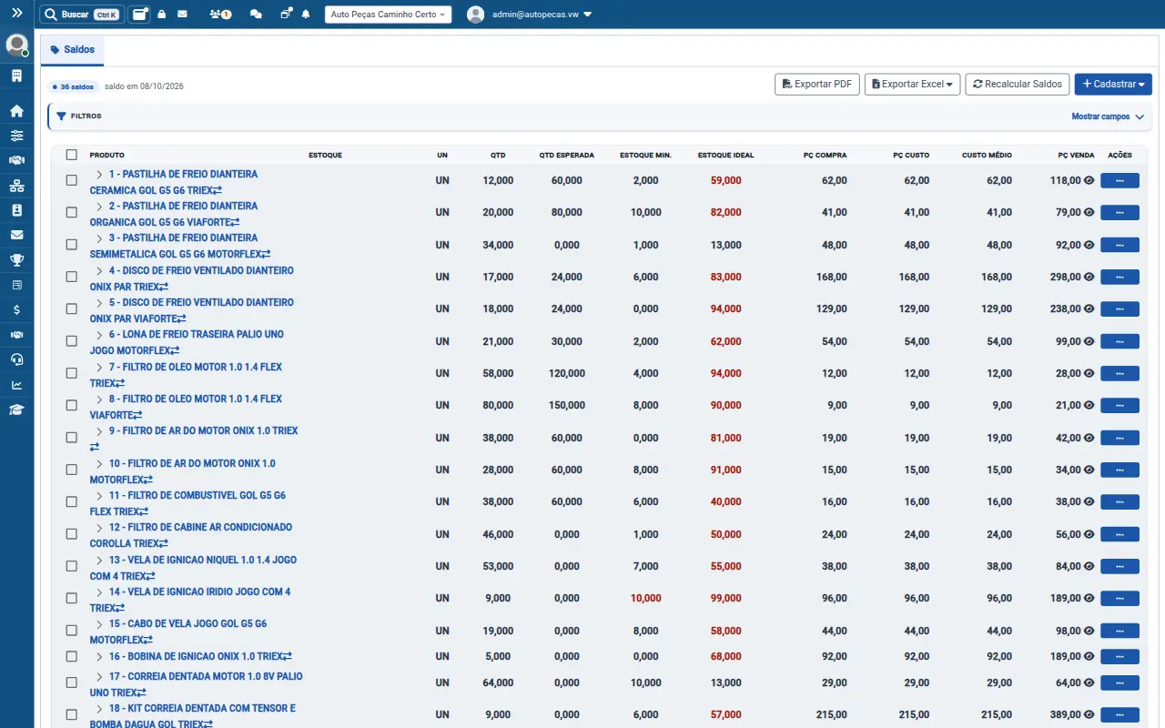
Task: Open the dollar sign icon in sidebar
Action: click(16, 309)
